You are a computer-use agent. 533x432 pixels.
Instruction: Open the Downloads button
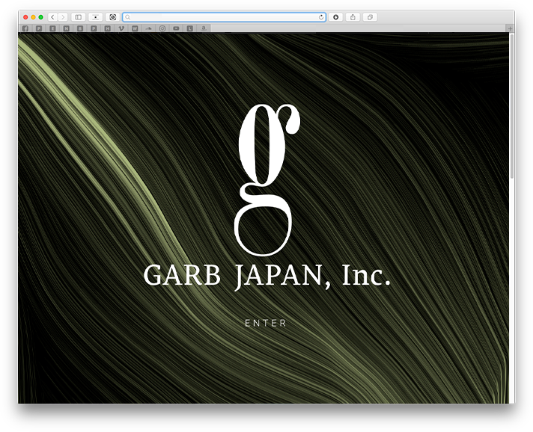point(335,17)
